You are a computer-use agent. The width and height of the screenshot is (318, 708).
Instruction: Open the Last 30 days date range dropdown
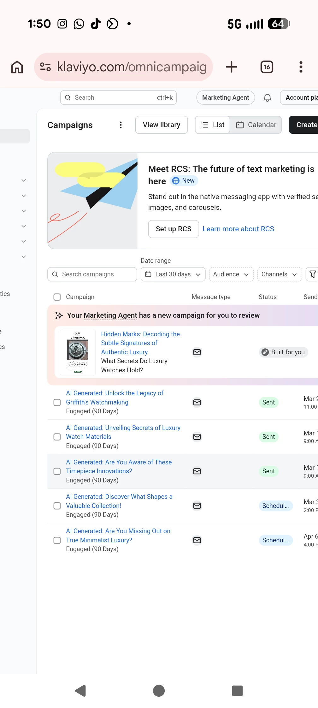173,274
